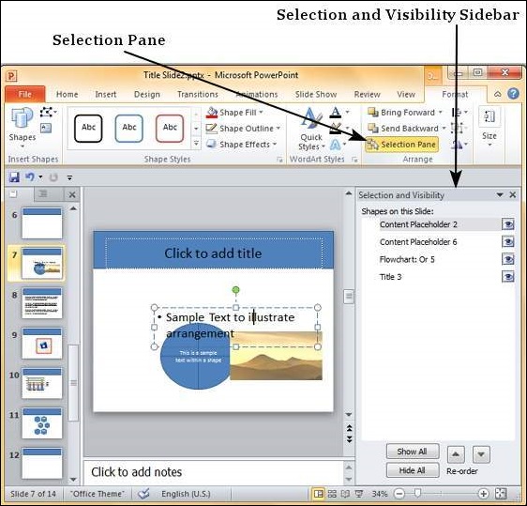Switch to Reading view

coord(345,494)
